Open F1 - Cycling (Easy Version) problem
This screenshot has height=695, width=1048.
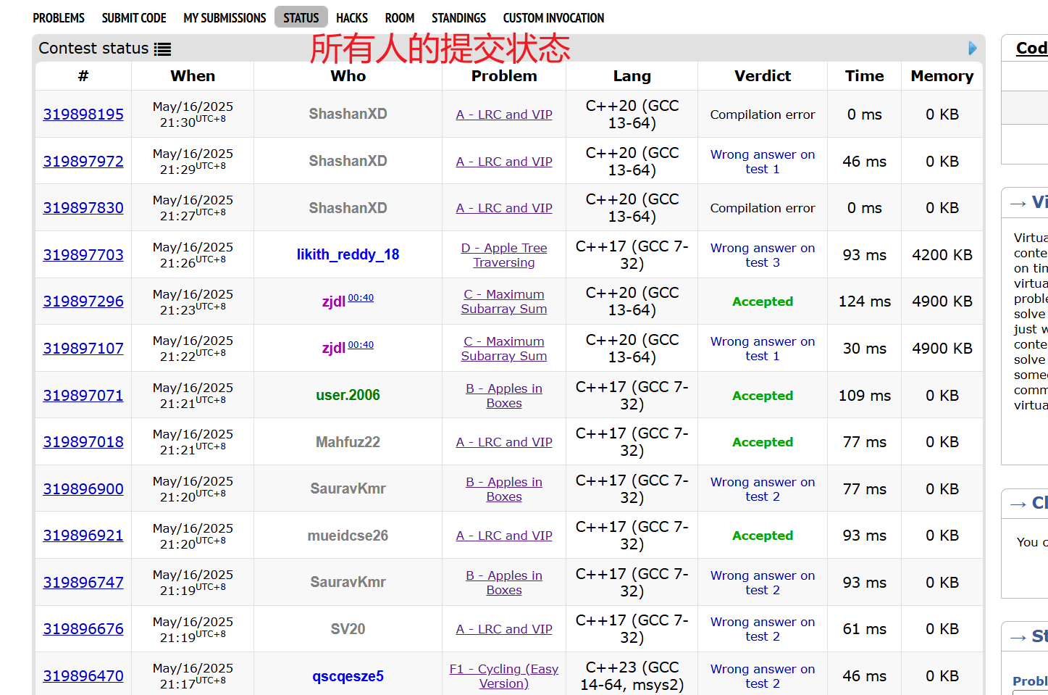coord(504,676)
